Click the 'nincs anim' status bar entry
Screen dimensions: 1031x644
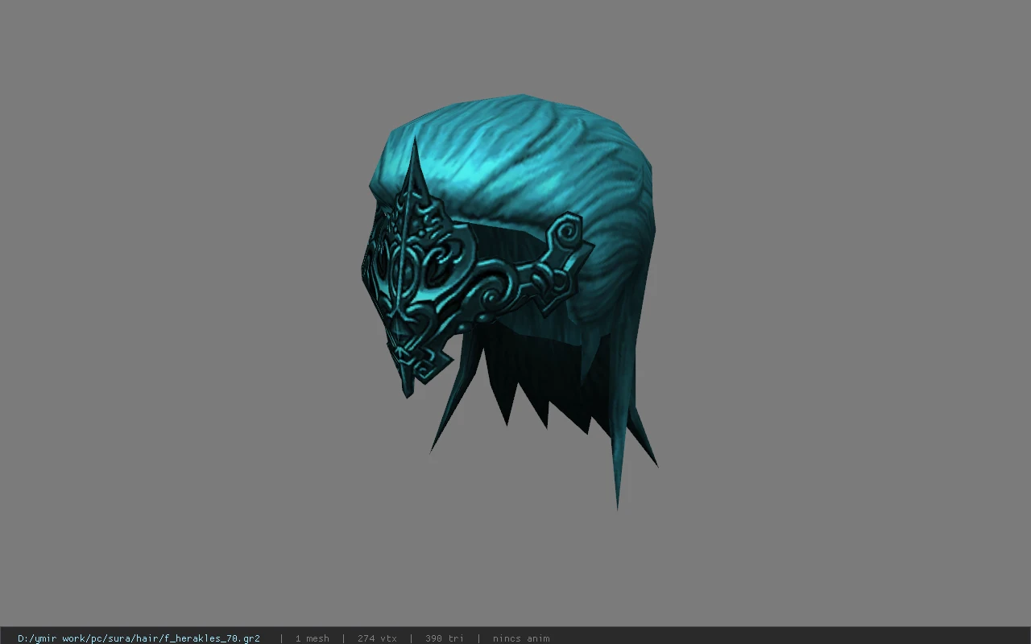pyautogui.click(x=521, y=638)
